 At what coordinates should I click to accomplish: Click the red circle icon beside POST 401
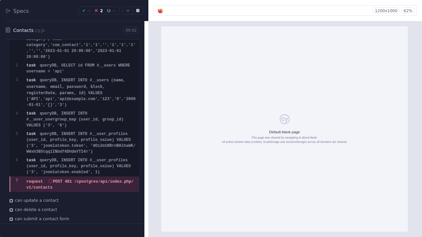tap(50, 181)
